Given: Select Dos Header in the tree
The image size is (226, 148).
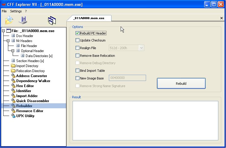Looking at the screenshot, I should 25,36.
